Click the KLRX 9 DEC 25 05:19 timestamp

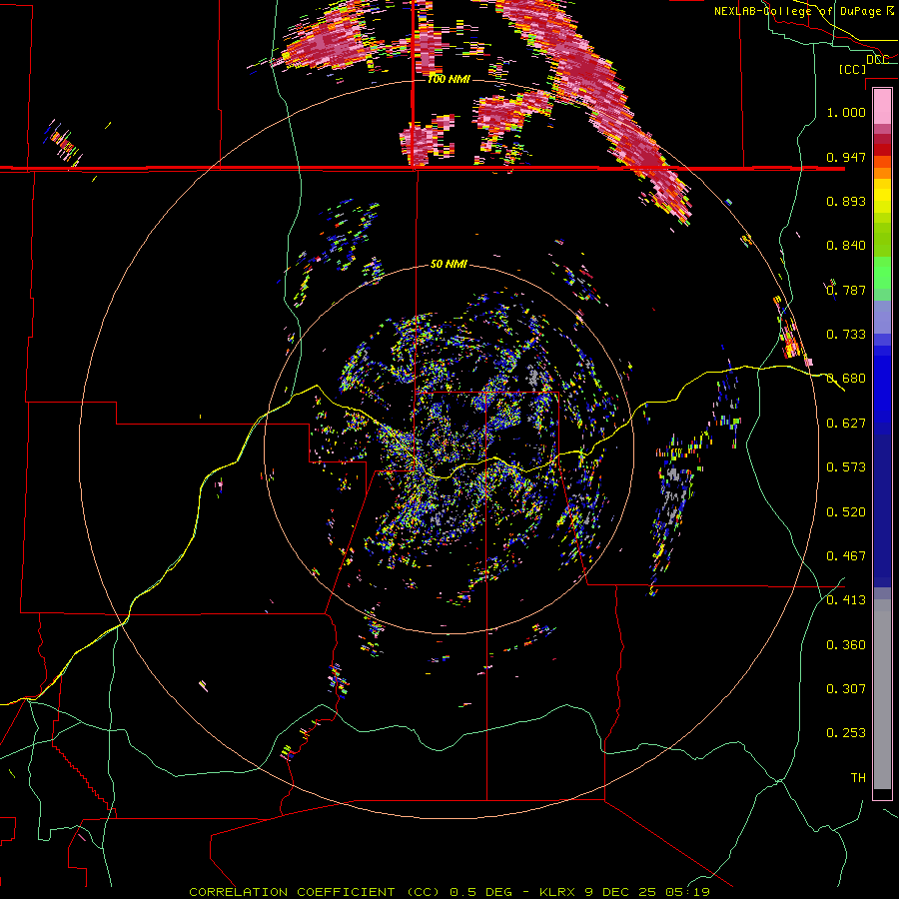pyautogui.click(x=624, y=892)
